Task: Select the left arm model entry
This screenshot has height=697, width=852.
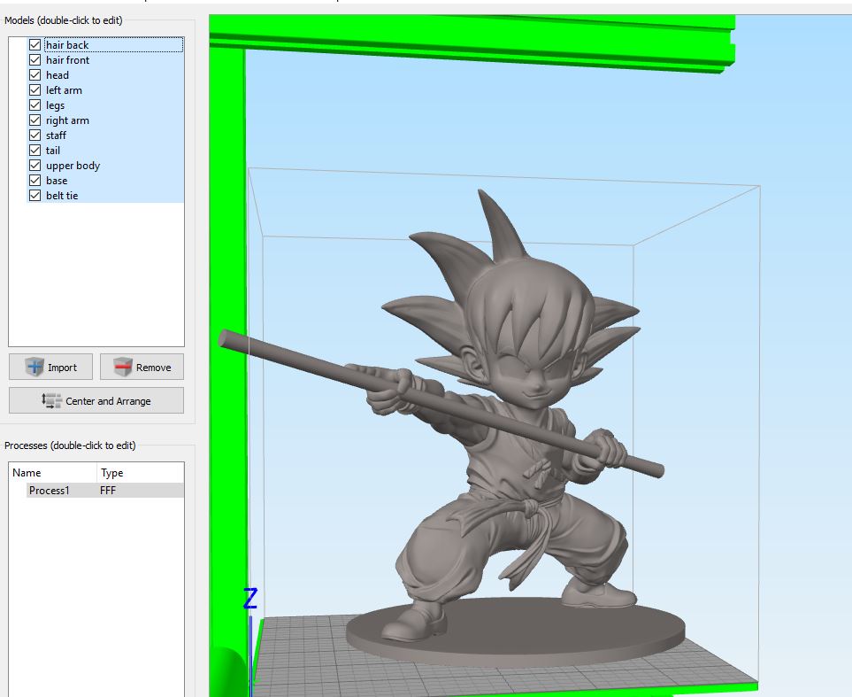Action: coord(64,90)
